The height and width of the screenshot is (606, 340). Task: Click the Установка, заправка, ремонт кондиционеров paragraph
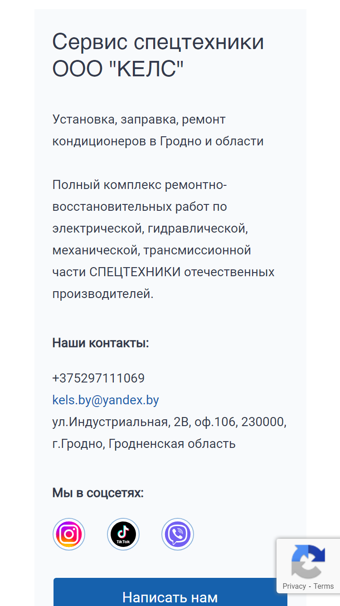pos(158,130)
